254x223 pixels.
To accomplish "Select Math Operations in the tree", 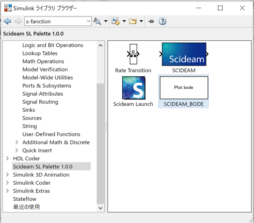I will [43, 61].
